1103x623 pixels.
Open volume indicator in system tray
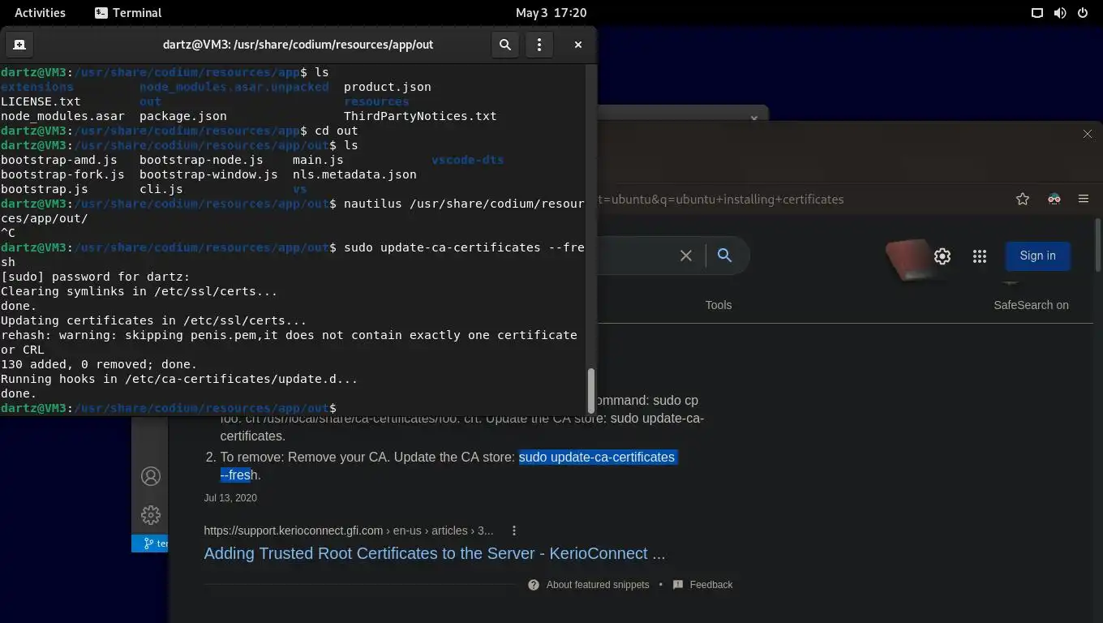[1059, 13]
